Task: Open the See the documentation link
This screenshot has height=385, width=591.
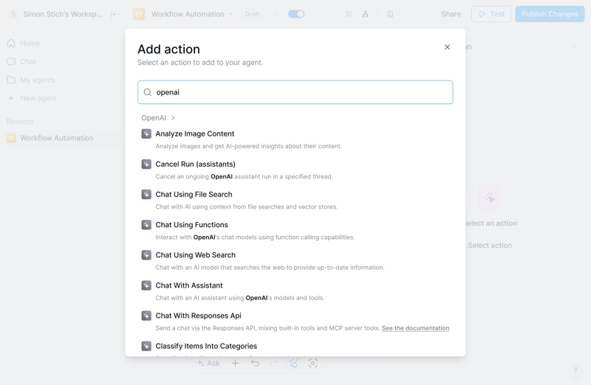Action: 415,328
